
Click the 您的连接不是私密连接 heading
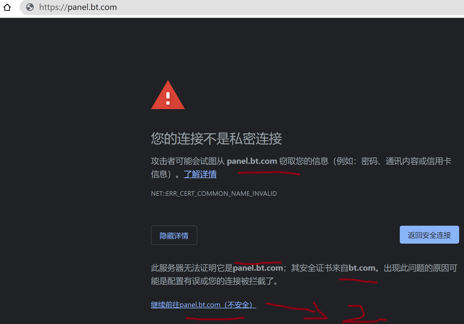216,139
